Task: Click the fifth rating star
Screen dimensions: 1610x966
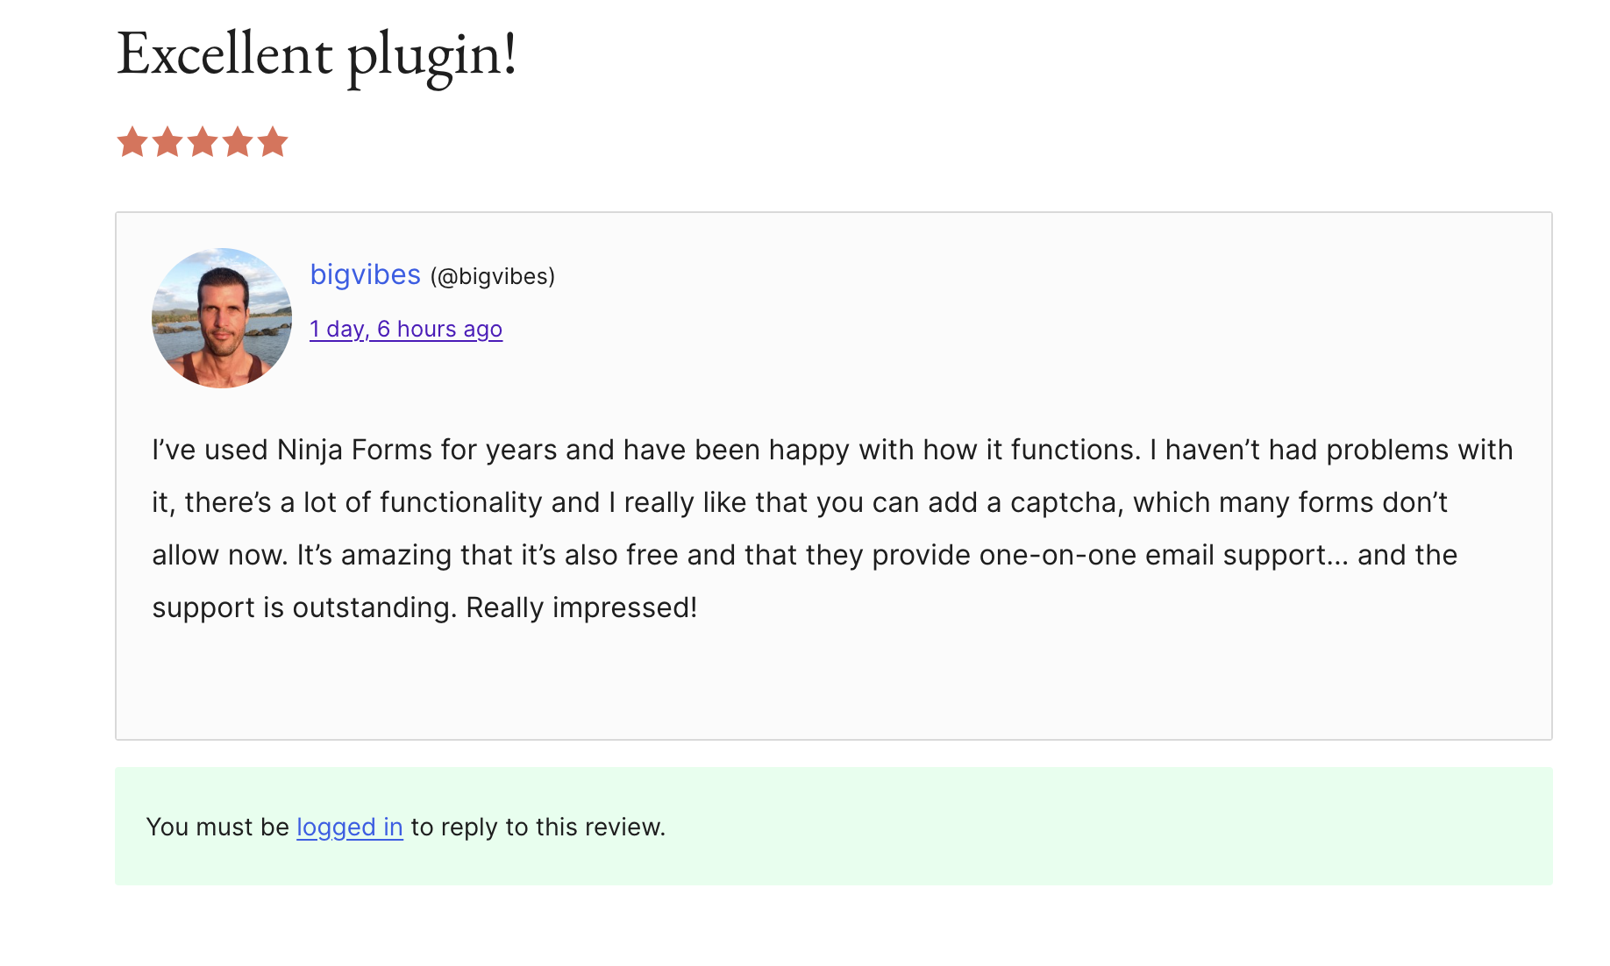Action: [273, 142]
